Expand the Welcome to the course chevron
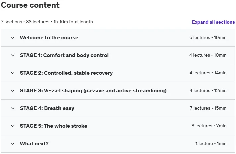The height and width of the screenshot is (154, 236). coord(13,38)
